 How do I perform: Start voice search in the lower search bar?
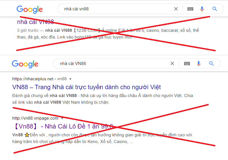[198, 64]
